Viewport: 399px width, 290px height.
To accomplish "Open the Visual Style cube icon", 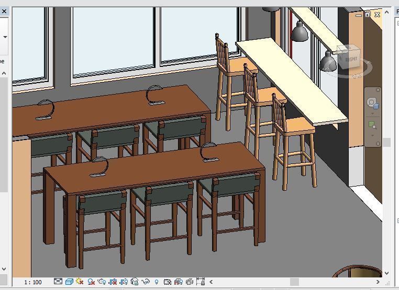I will 69,282.
